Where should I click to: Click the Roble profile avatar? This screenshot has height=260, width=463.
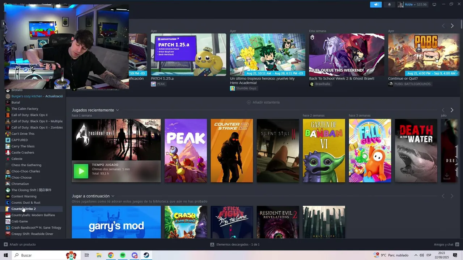400,4
